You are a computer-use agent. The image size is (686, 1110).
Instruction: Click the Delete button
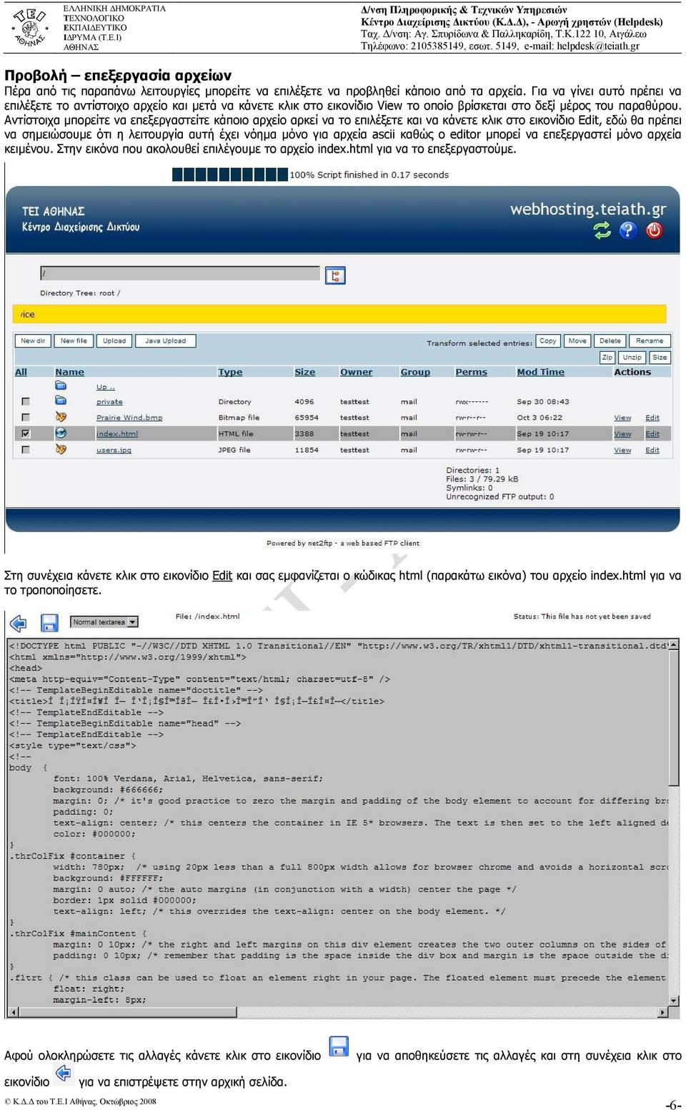click(610, 341)
